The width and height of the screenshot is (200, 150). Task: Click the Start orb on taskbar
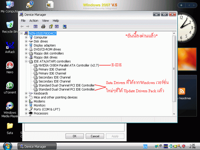tap(7, 146)
